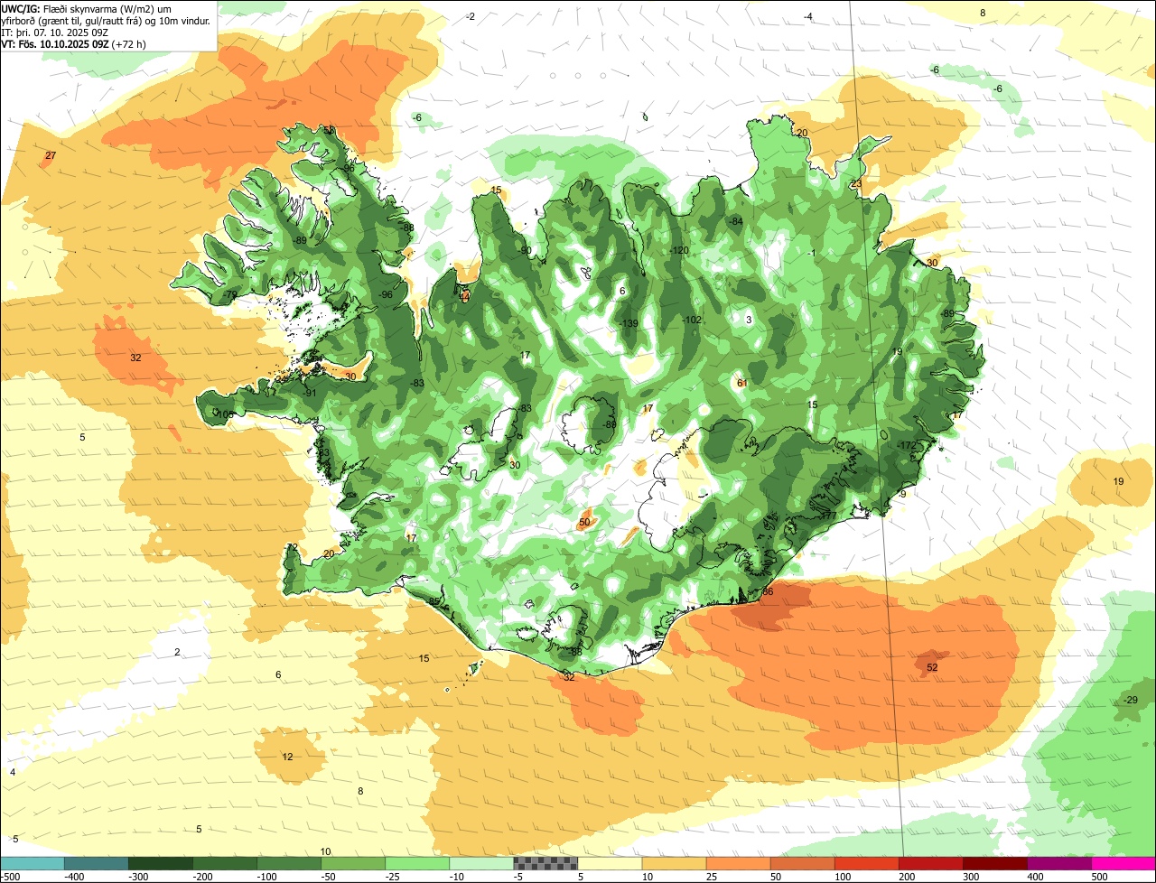Click legend swatch between -10 and -5
Image resolution: width=1156 pixels, height=883 pixels.
pos(481,864)
